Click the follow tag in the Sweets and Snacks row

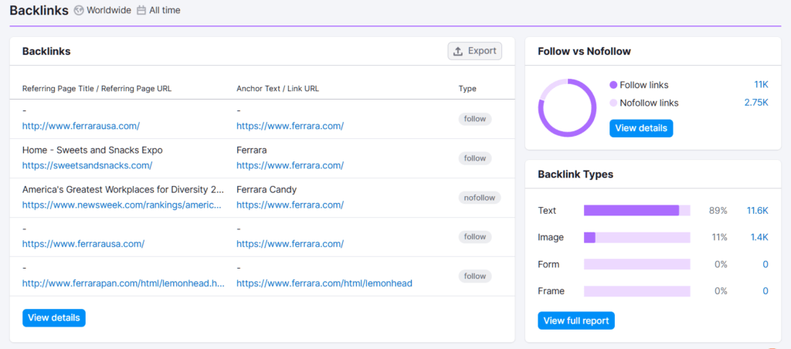pos(475,158)
